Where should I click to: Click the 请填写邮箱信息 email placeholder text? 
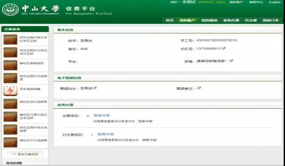pyautogui.click(x=212, y=61)
